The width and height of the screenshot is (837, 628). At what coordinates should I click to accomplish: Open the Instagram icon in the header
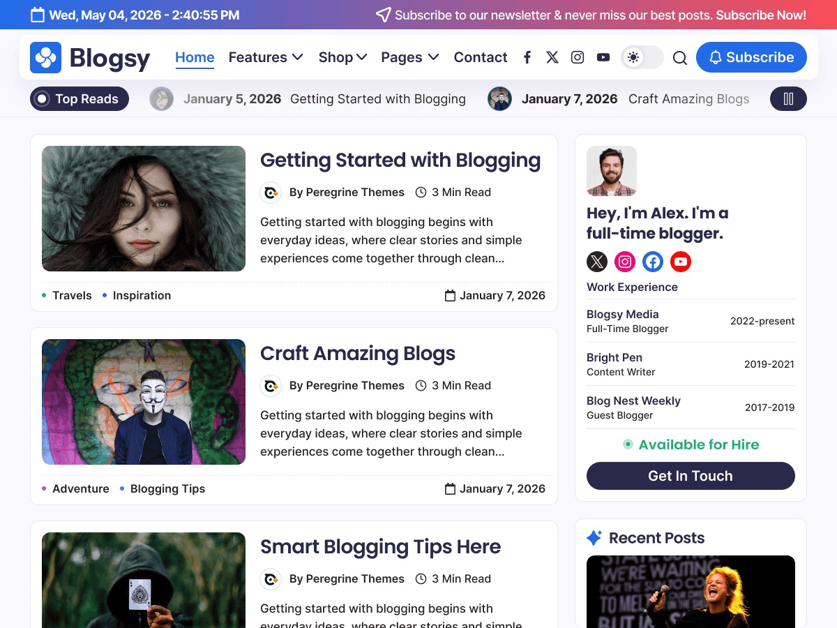[578, 57]
